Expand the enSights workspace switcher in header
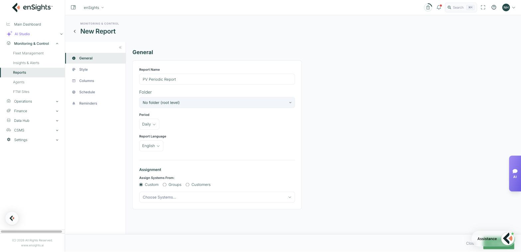Viewport: 521px width, 252px height. point(94,7)
